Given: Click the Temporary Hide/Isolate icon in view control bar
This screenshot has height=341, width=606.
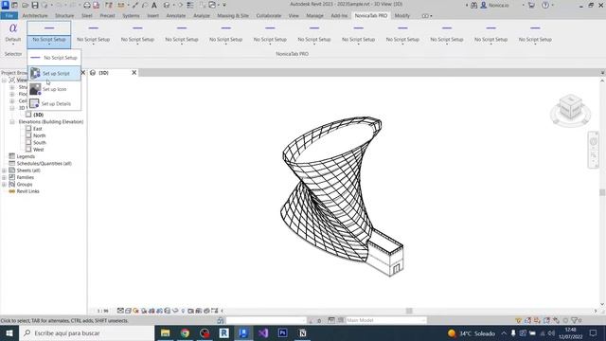Looking at the screenshot, I should tap(175, 311).
